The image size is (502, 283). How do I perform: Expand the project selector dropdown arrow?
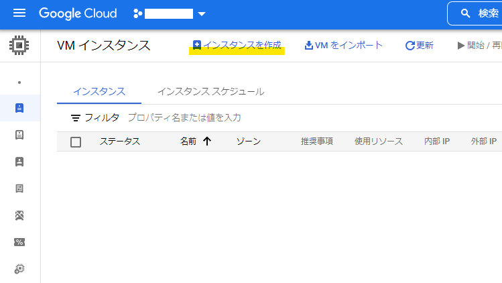pos(202,14)
